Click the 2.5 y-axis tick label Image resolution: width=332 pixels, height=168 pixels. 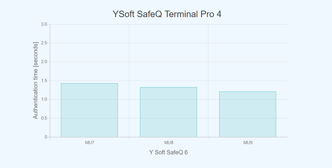44,43
